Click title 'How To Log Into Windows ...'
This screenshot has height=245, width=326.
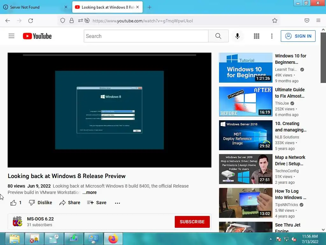[291, 194]
